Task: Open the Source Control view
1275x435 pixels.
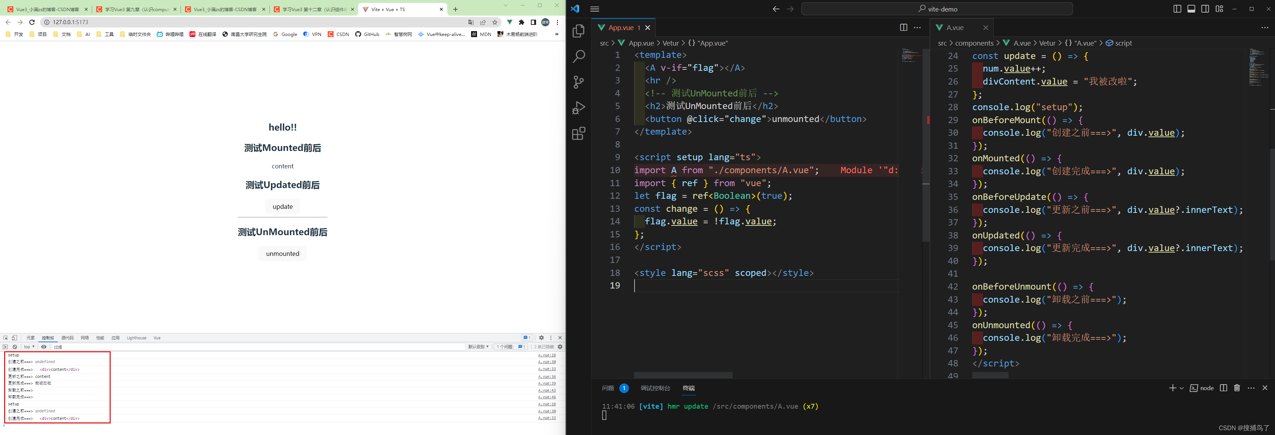Action: point(578,82)
